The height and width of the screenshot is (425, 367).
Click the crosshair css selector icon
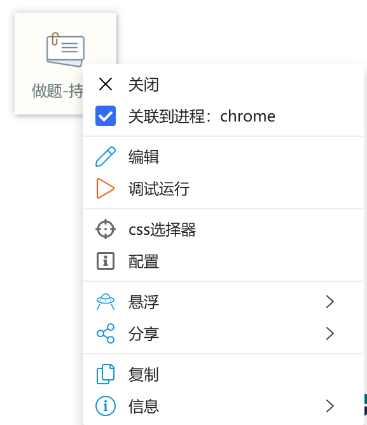[106, 229]
